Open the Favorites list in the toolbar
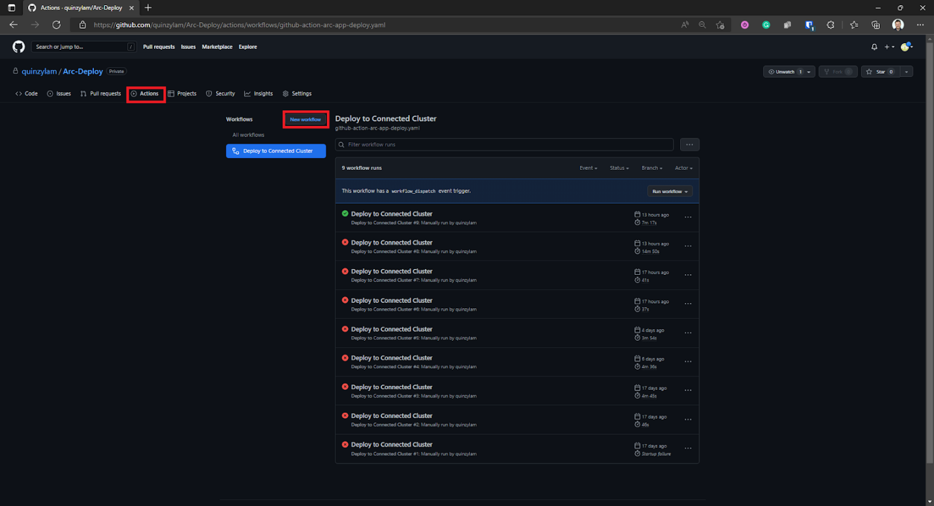934x506 pixels. pos(854,25)
